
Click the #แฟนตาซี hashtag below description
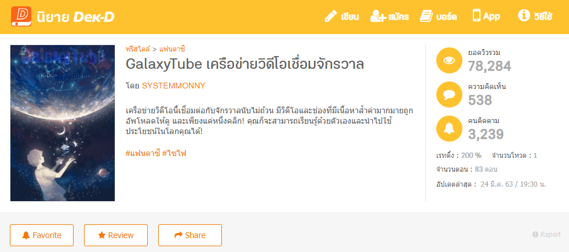(143, 153)
